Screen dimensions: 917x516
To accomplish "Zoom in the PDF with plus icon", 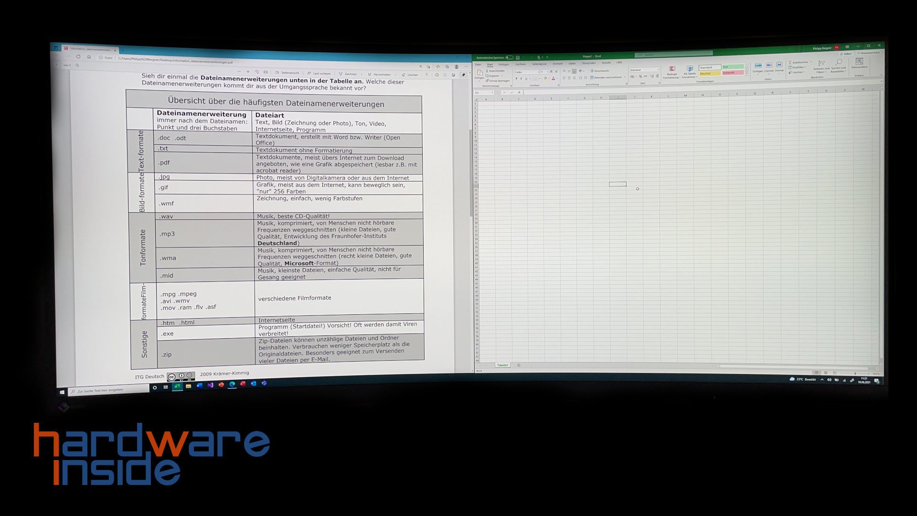I will pyautogui.click(x=248, y=71).
